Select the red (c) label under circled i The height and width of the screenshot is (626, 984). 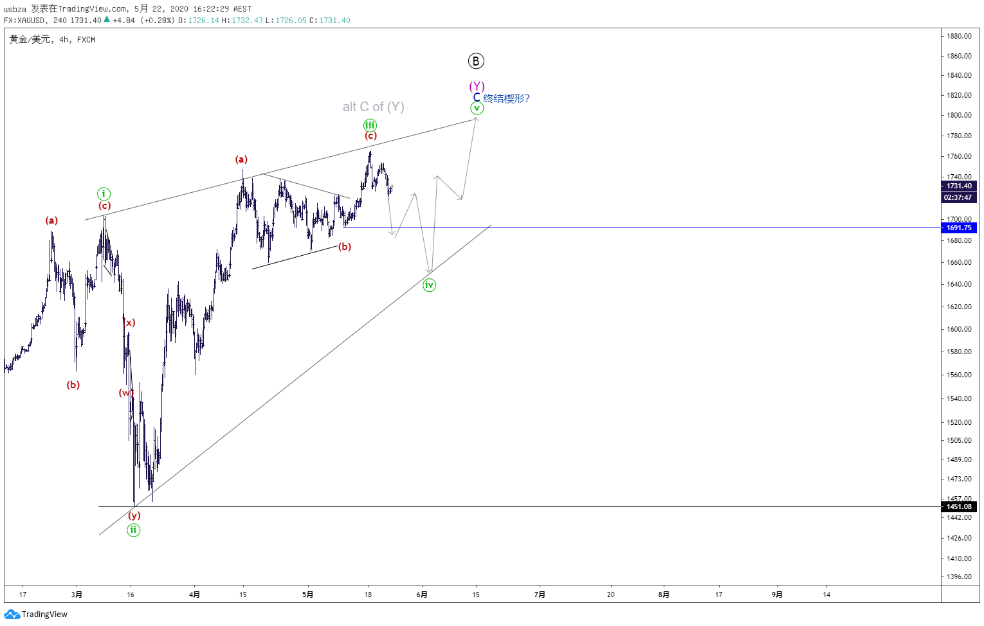104,206
